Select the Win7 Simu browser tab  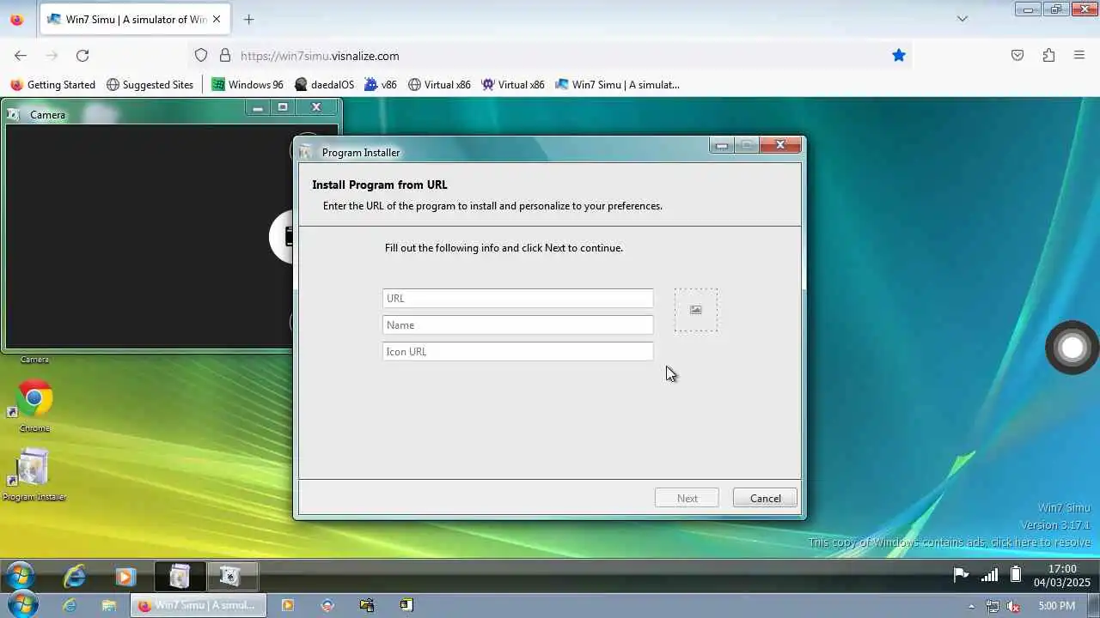coord(136,19)
